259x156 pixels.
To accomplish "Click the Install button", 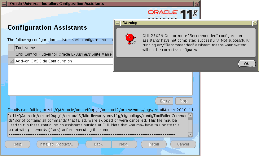I will coord(154,144).
